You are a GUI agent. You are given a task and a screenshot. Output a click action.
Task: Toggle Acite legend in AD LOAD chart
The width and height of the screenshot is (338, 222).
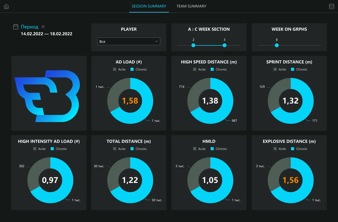click(x=119, y=69)
